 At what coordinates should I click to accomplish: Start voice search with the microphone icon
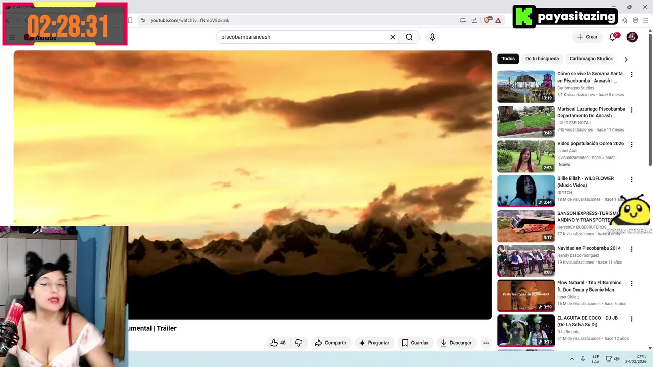coord(432,37)
